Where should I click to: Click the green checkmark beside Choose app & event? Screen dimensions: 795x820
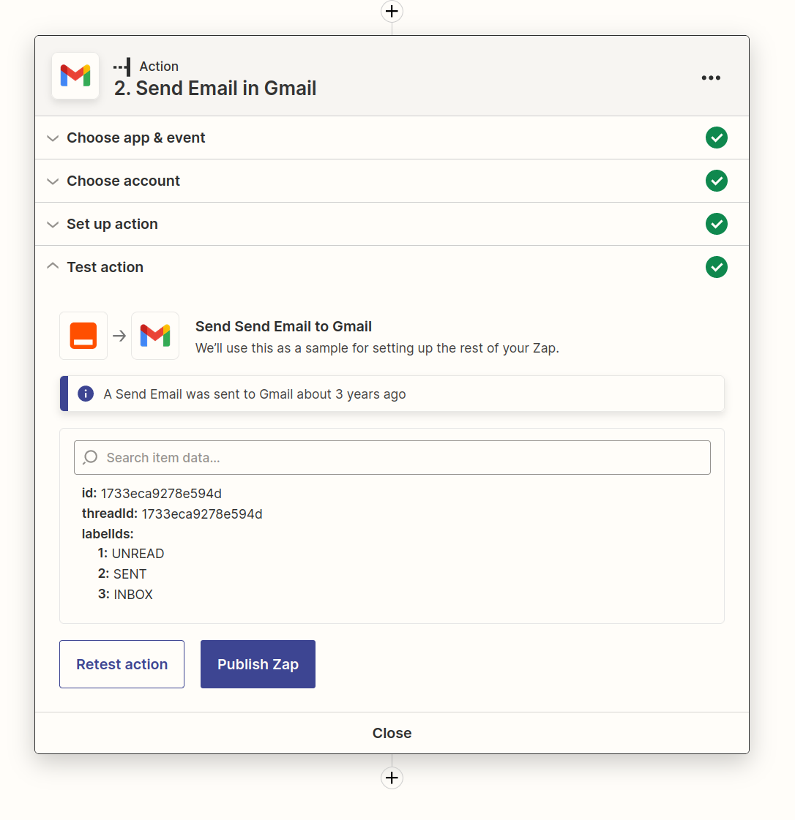(716, 138)
